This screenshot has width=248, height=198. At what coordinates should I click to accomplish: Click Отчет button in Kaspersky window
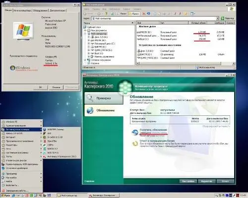(x=225, y=181)
